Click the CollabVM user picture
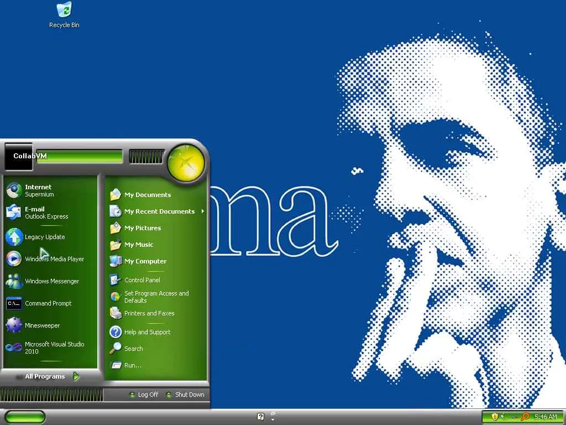This screenshot has height=425, width=566. 18,157
